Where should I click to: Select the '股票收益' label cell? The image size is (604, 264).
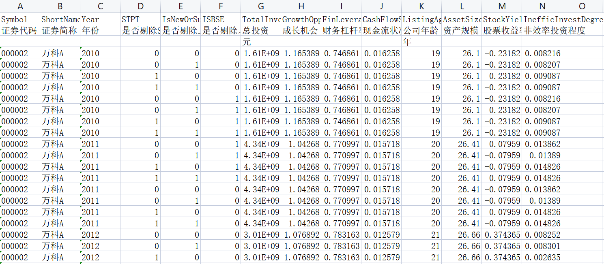click(x=502, y=30)
